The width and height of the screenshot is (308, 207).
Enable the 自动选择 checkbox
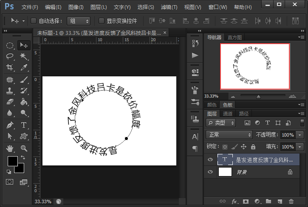(x=34, y=21)
